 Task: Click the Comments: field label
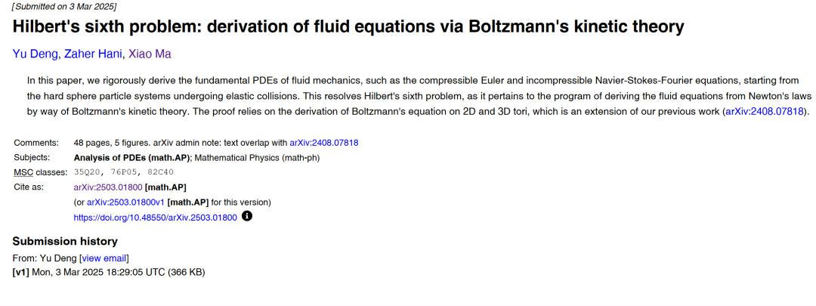(36, 142)
